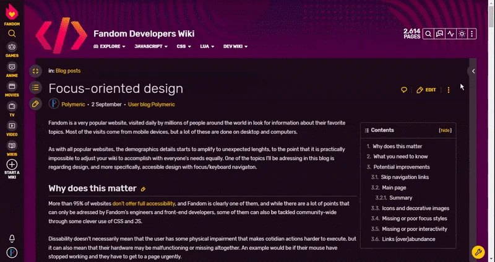Screen dimensions: 495x262
Task: Jump to Missing or poor interactivity
Action: (415, 229)
